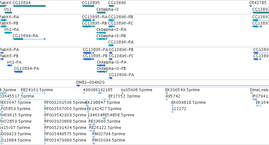Select the CG13896-PB protein feature

111,53
